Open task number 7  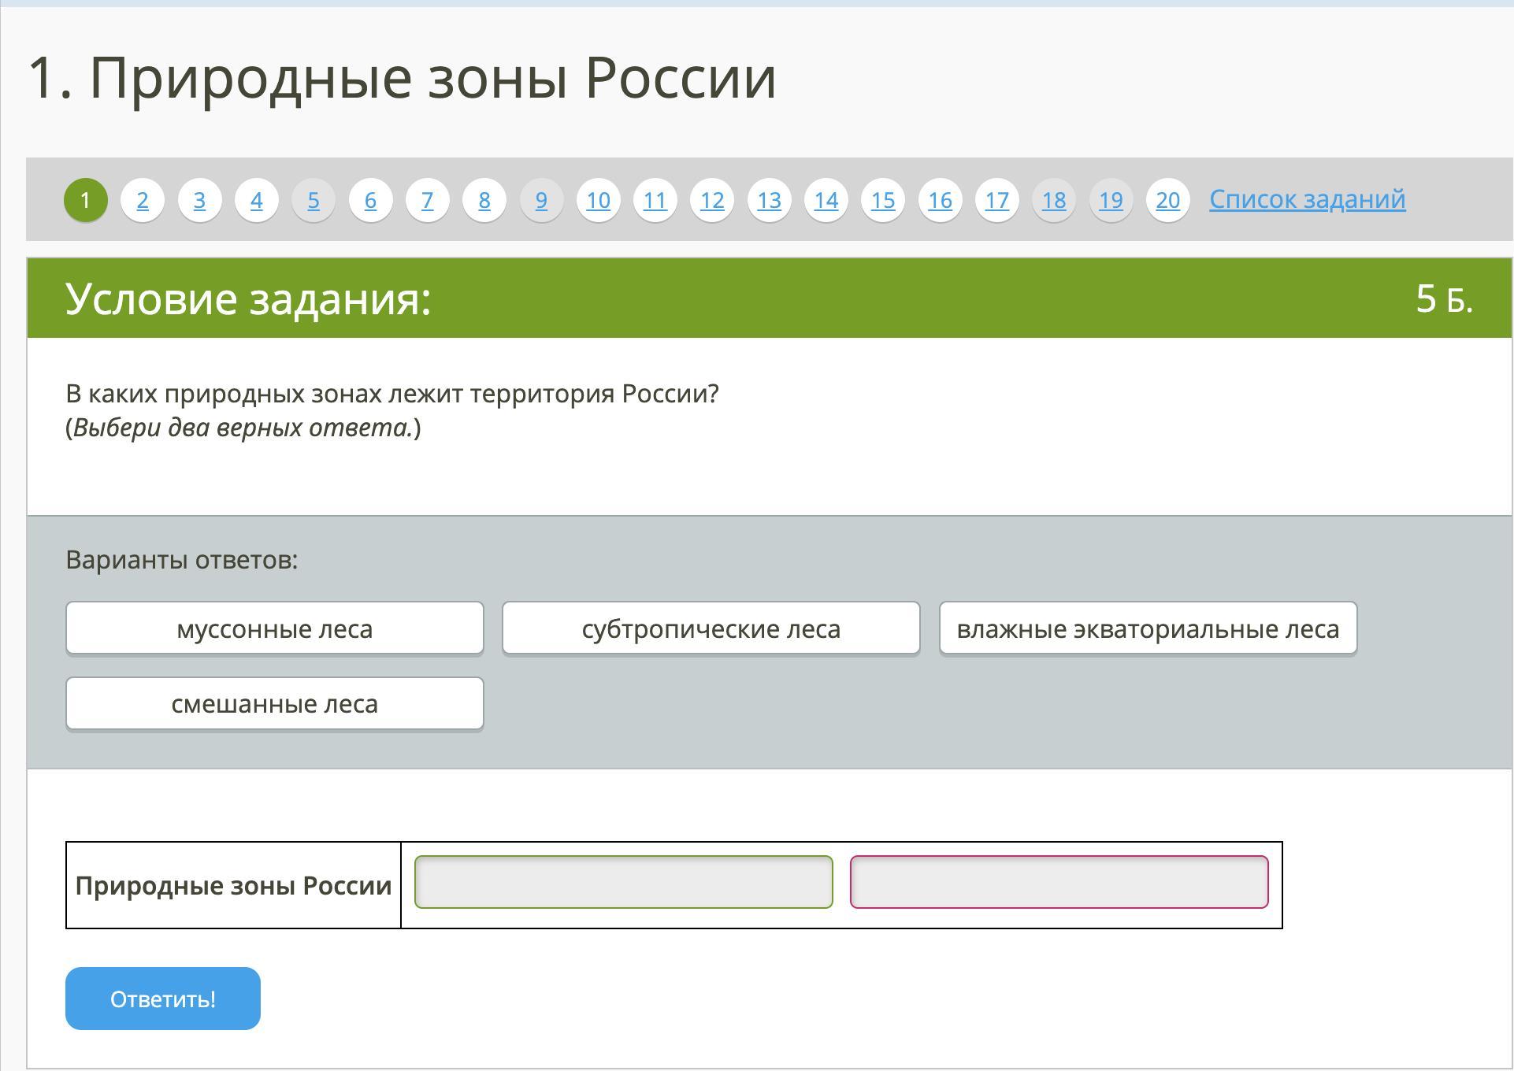tap(427, 200)
